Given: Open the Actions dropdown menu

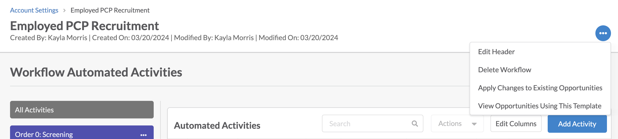Looking at the screenshot, I should coord(457,123).
